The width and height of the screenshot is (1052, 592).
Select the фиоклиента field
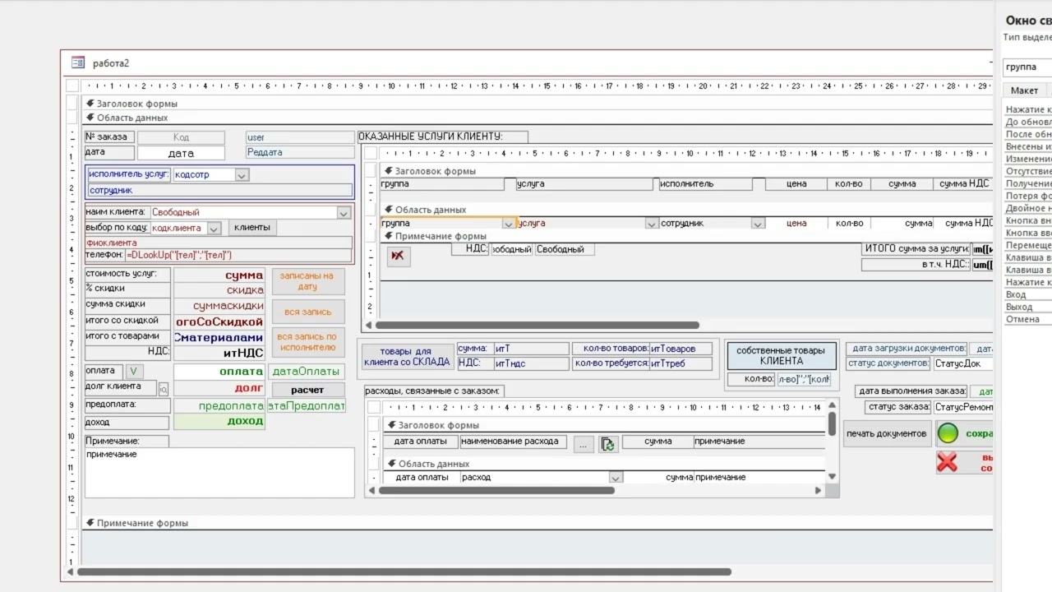pos(219,243)
